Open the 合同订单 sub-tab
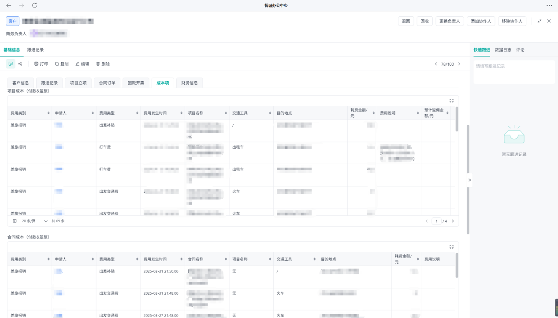Image resolution: width=558 pixels, height=318 pixels. [x=107, y=82]
